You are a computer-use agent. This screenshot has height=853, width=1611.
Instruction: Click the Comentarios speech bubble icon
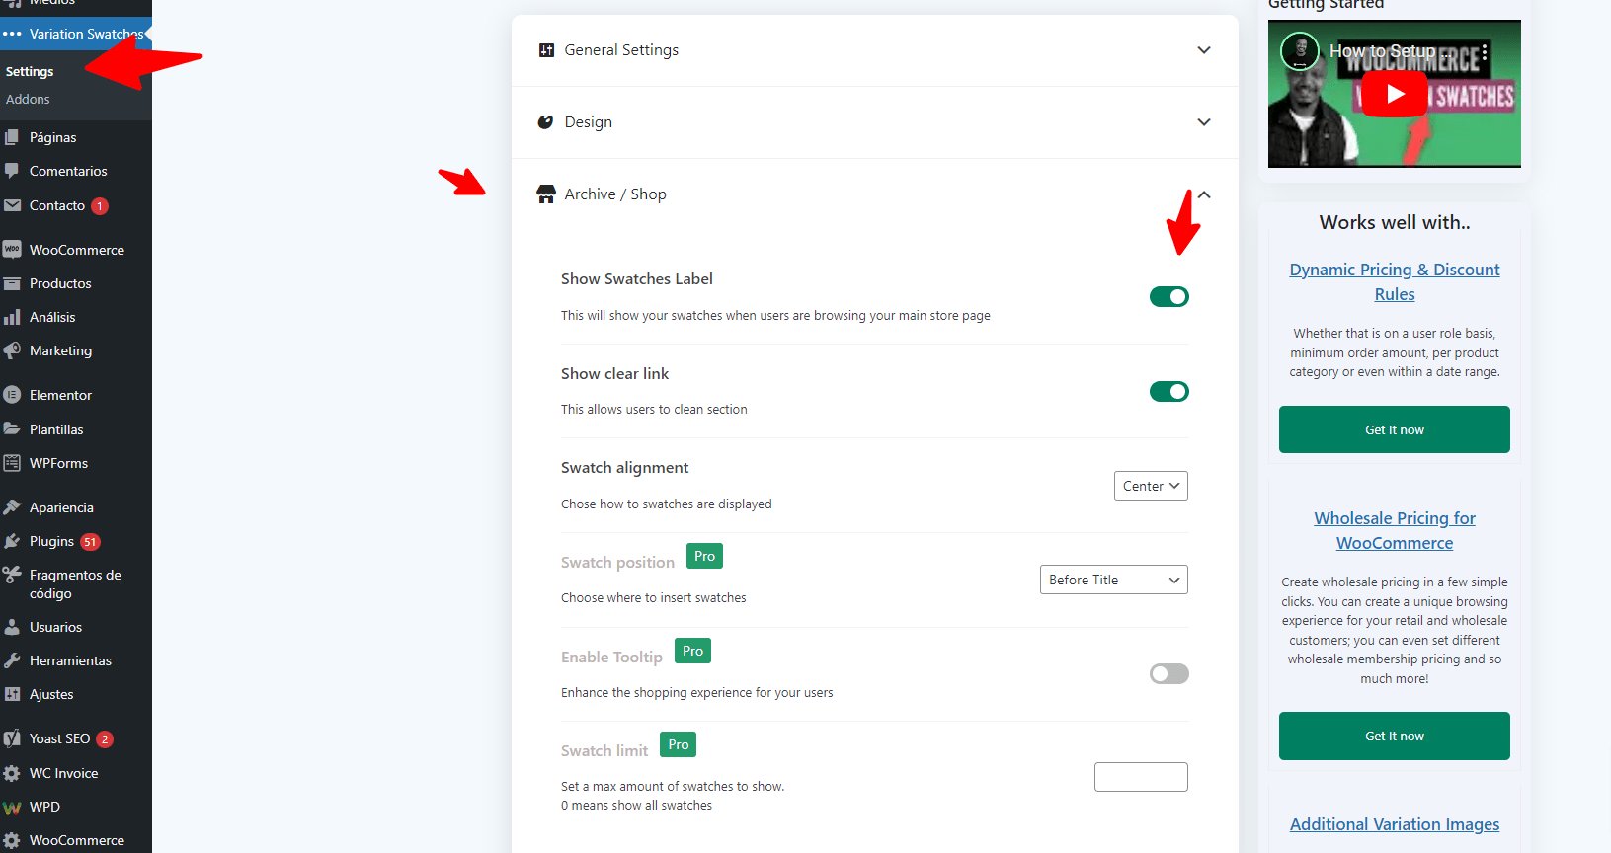click(x=12, y=171)
